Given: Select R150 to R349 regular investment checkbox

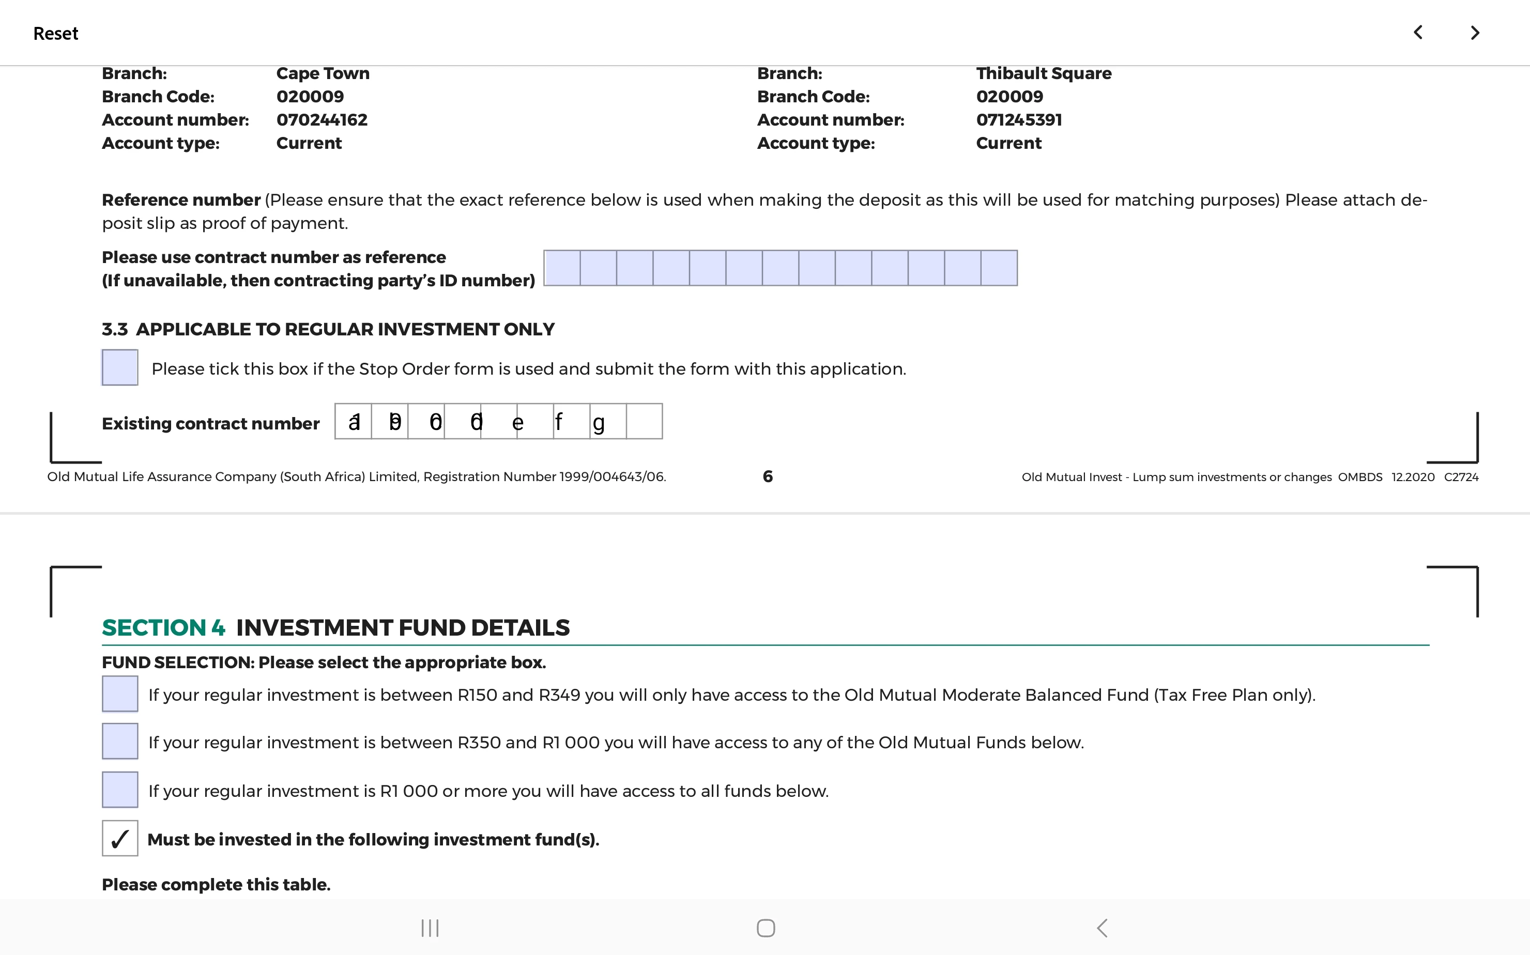Looking at the screenshot, I should [120, 694].
